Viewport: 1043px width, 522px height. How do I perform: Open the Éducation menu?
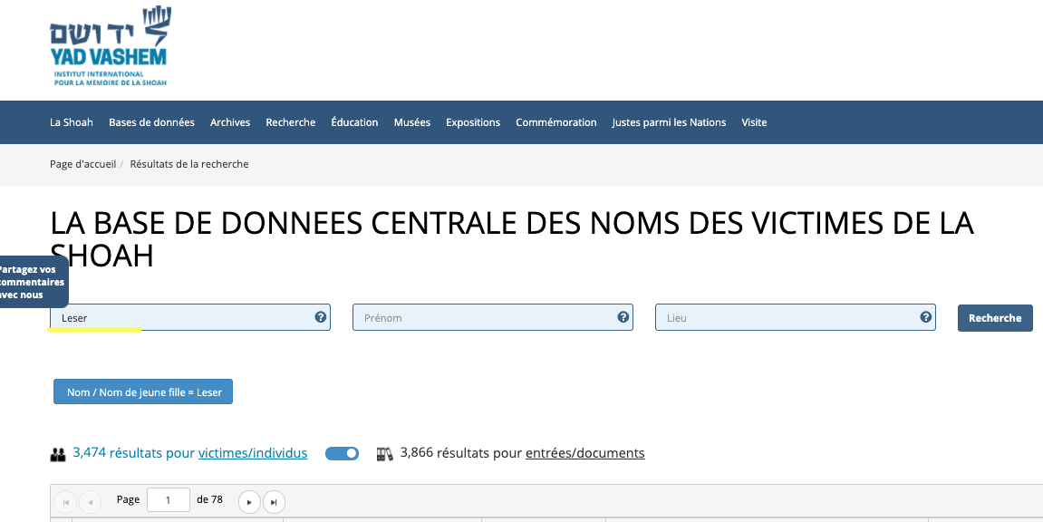354,122
